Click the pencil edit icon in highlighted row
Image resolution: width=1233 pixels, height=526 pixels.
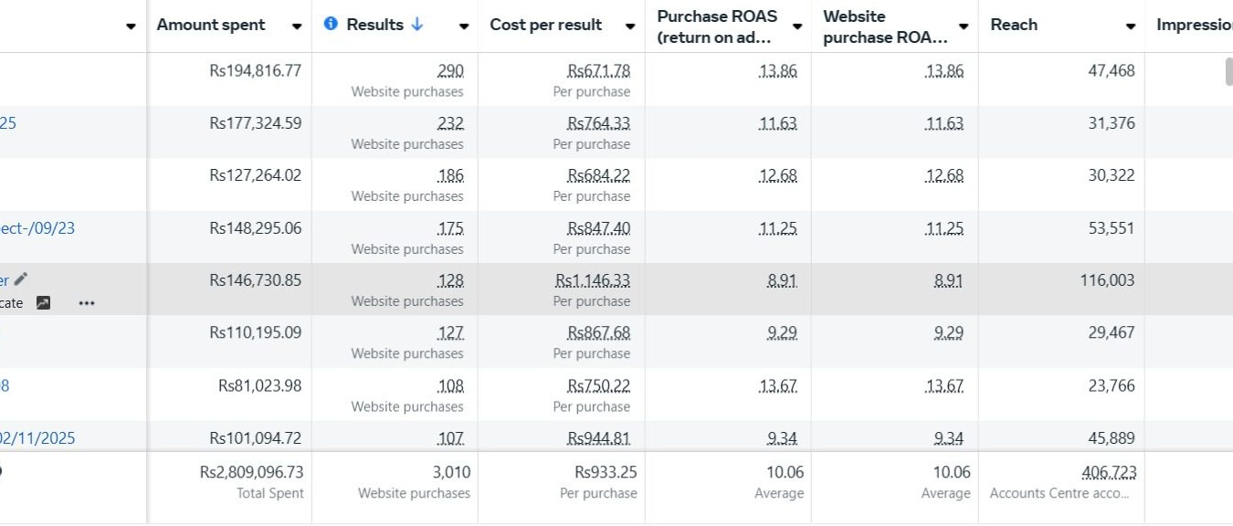[21, 279]
